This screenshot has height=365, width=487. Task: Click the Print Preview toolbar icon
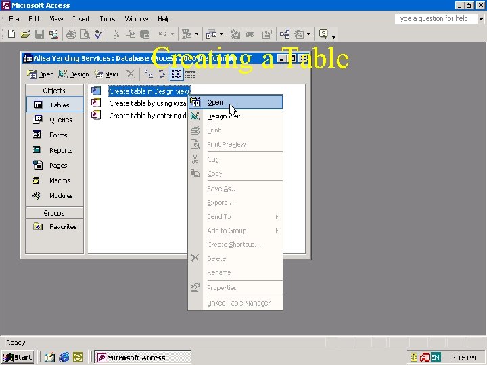click(x=85, y=34)
